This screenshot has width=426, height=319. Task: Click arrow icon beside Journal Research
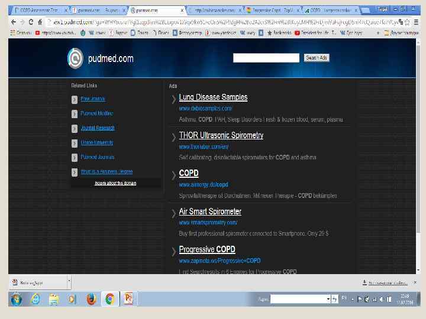click(75, 129)
